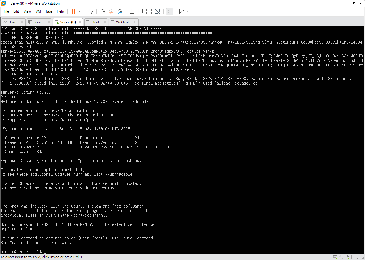Click the VMware Workstation title bar icon

point(4,3)
